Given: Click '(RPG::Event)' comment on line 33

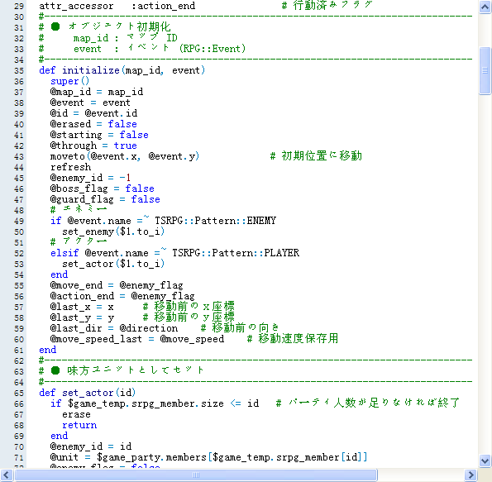Looking at the screenshot, I should point(213,49).
